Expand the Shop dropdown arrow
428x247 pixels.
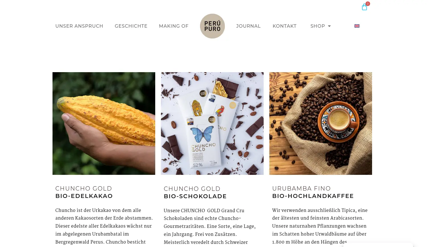coord(329,26)
